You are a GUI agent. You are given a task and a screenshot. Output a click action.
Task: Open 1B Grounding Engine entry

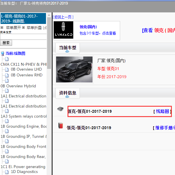click(x=24, y=126)
